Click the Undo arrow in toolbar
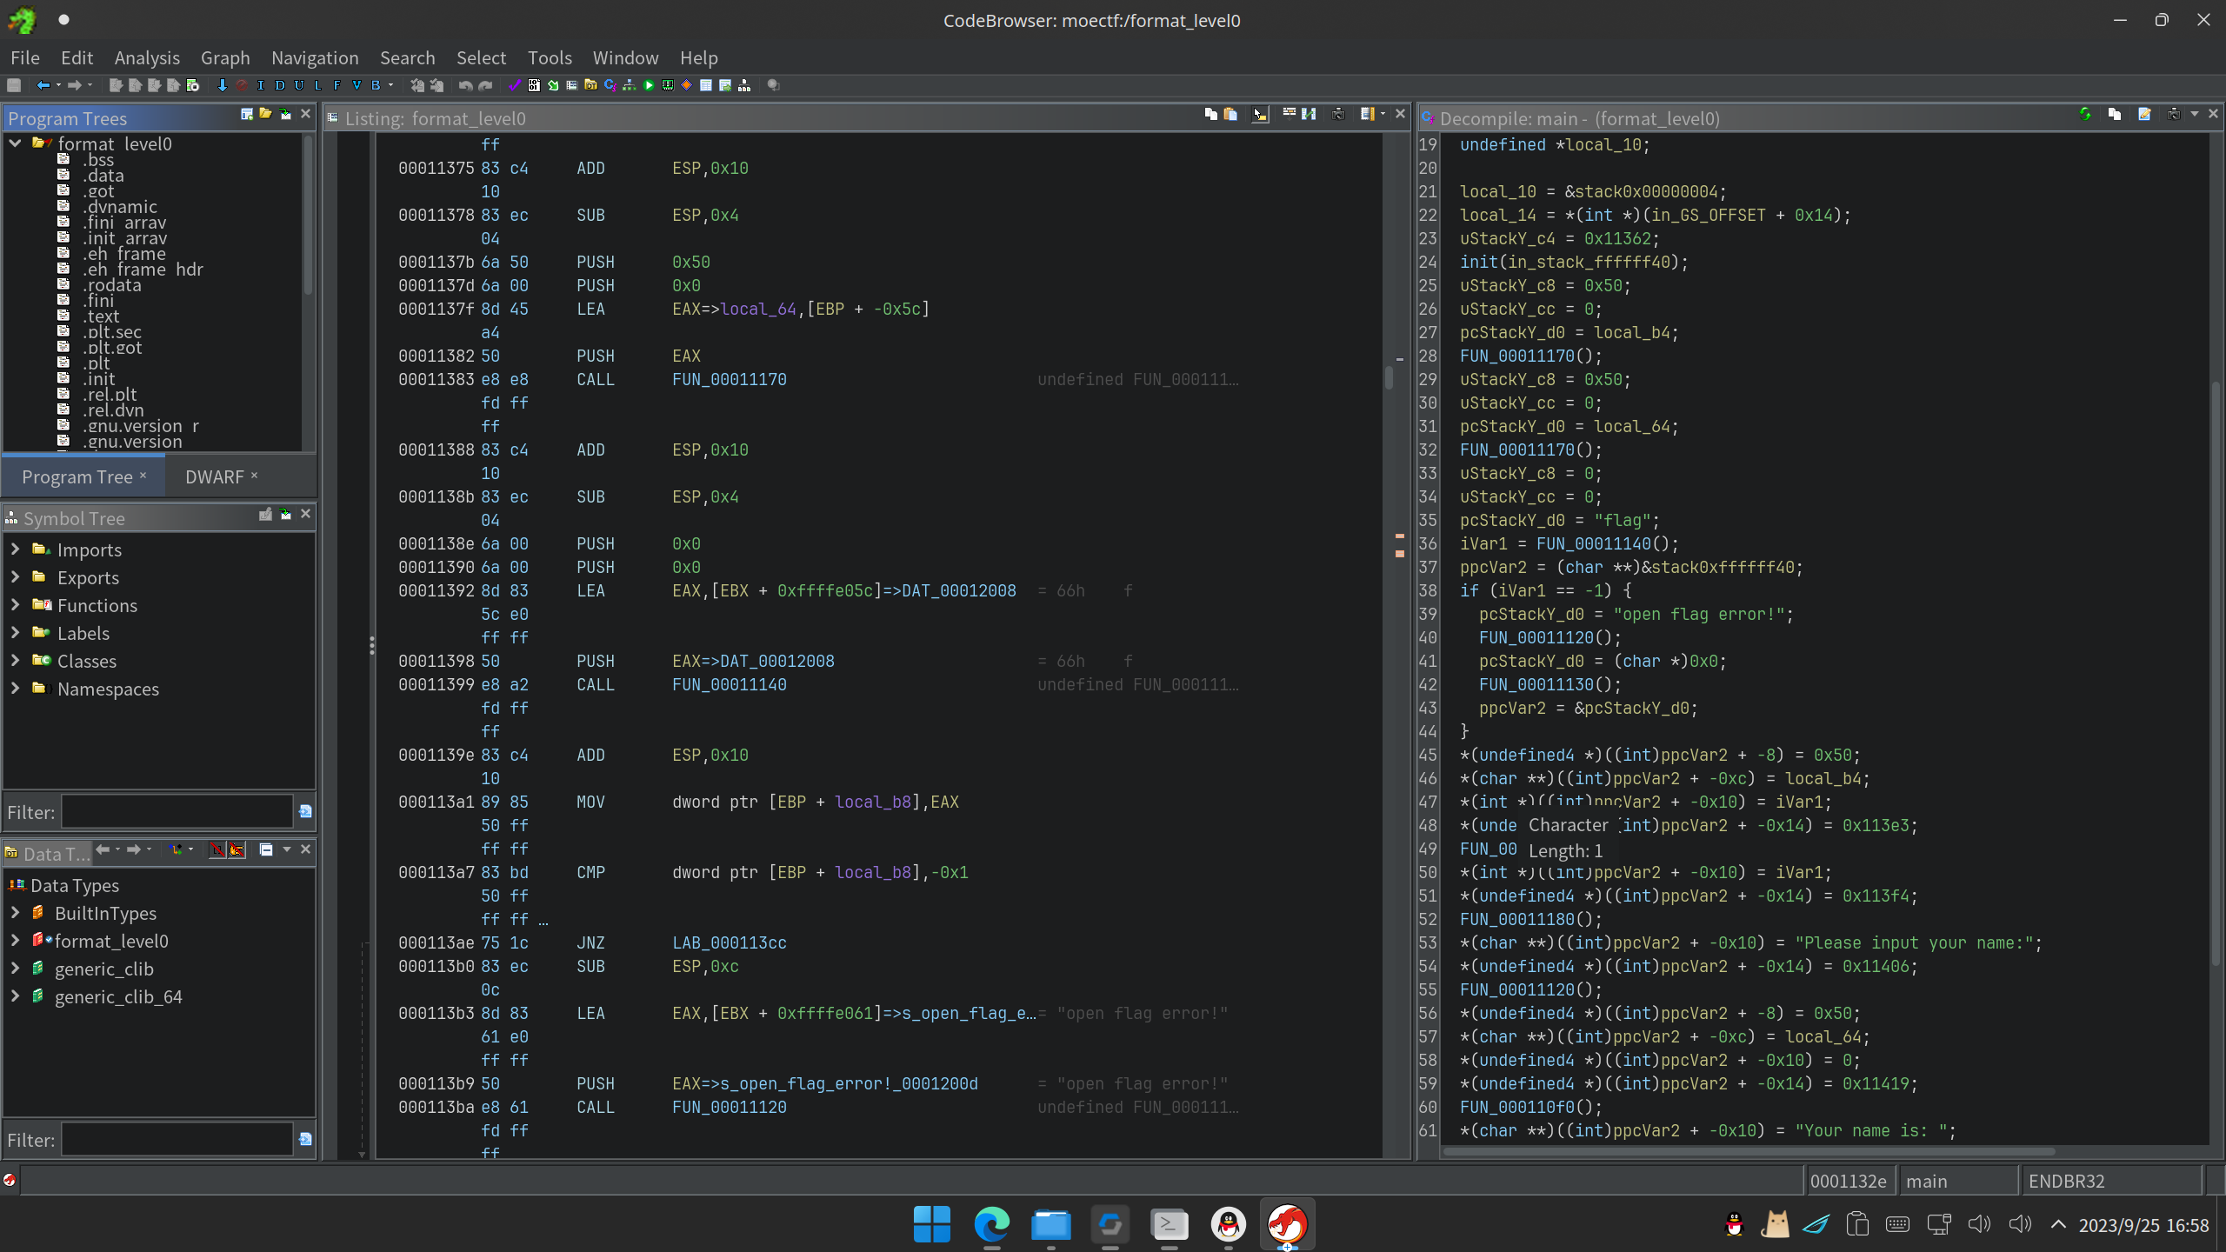Image resolution: width=2226 pixels, height=1252 pixels. coord(466,85)
